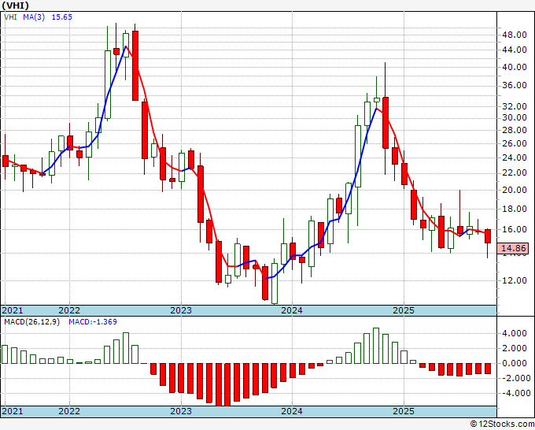Click the 44.00 price axis label
This screenshot has width=535, height=430.
515,50
